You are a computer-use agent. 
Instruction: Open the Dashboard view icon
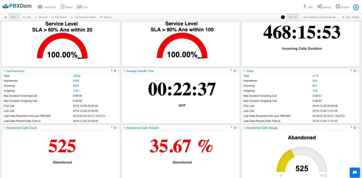pos(40,7)
